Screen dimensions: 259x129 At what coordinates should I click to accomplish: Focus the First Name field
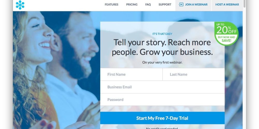(x=131, y=74)
